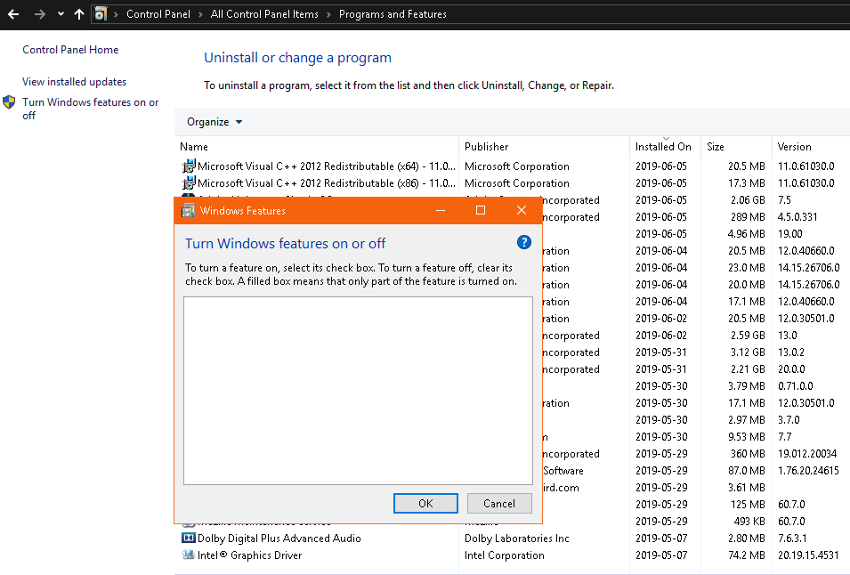Click version 20.19.15.4531 cell

point(808,555)
